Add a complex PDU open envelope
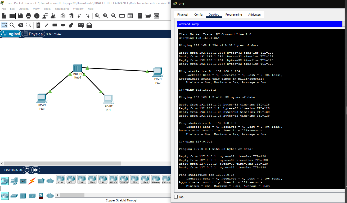This screenshot has height=203, width=347. coord(89,25)
